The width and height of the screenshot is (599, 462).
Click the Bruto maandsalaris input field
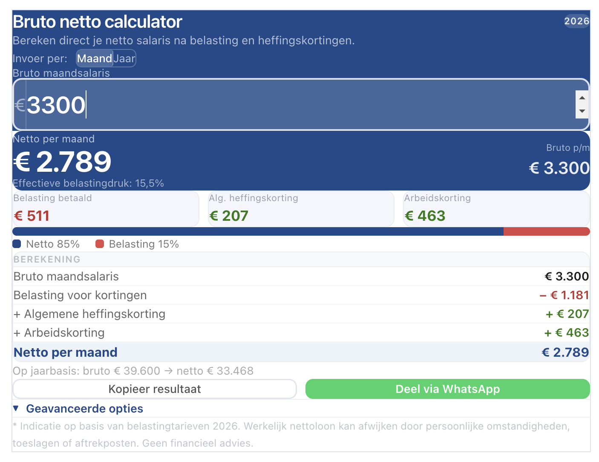[x=298, y=105]
